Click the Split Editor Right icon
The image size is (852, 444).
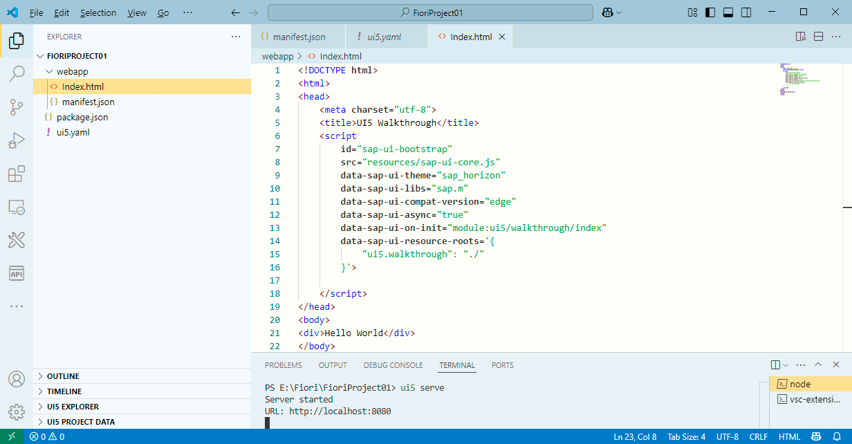tap(818, 37)
